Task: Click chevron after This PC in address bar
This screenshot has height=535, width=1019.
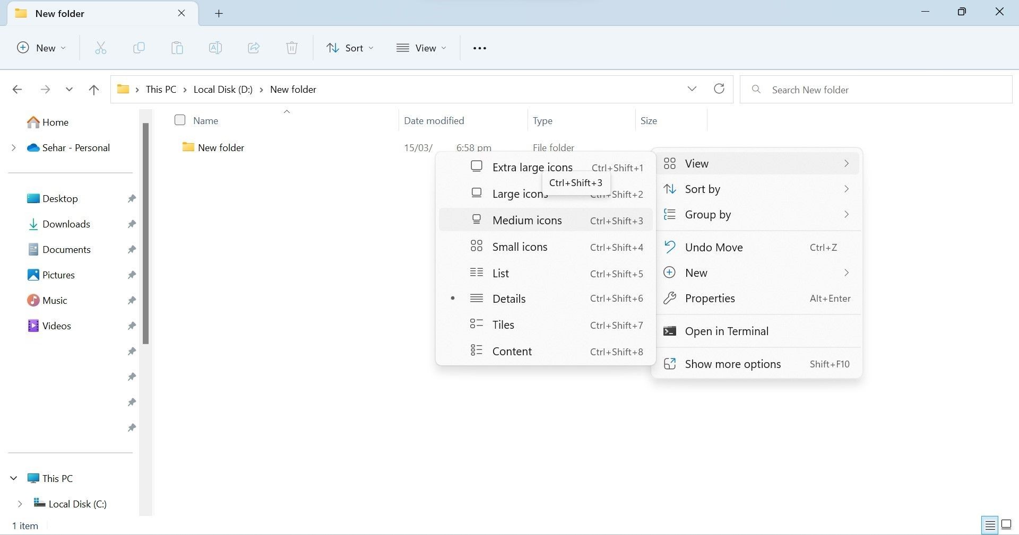Action: (x=185, y=90)
